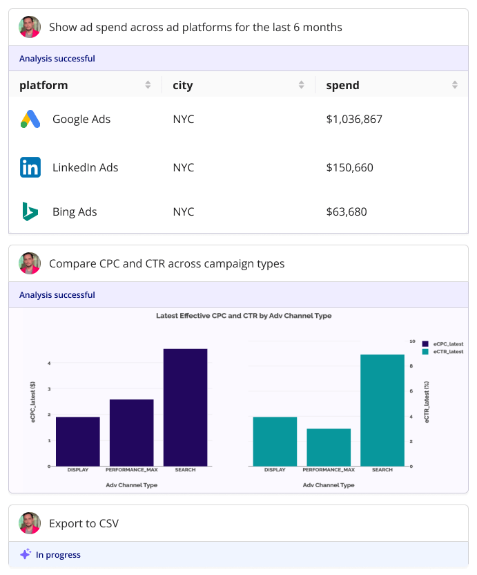The width and height of the screenshot is (477, 575).
Task: Click the Google Ads platform icon
Action: [x=29, y=119]
